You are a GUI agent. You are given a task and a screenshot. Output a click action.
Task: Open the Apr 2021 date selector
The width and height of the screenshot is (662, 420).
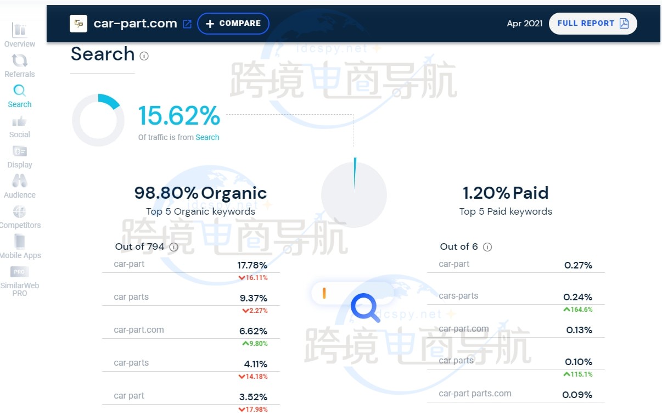[x=524, y=23]
